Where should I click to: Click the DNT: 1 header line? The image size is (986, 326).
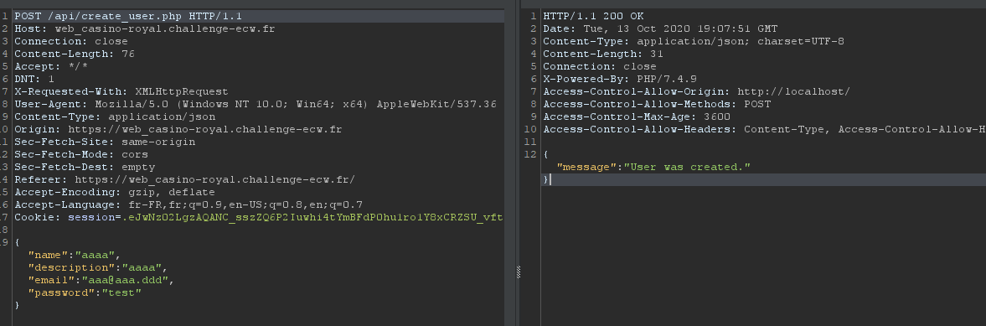pyautogui.click(x=34, y=80)
